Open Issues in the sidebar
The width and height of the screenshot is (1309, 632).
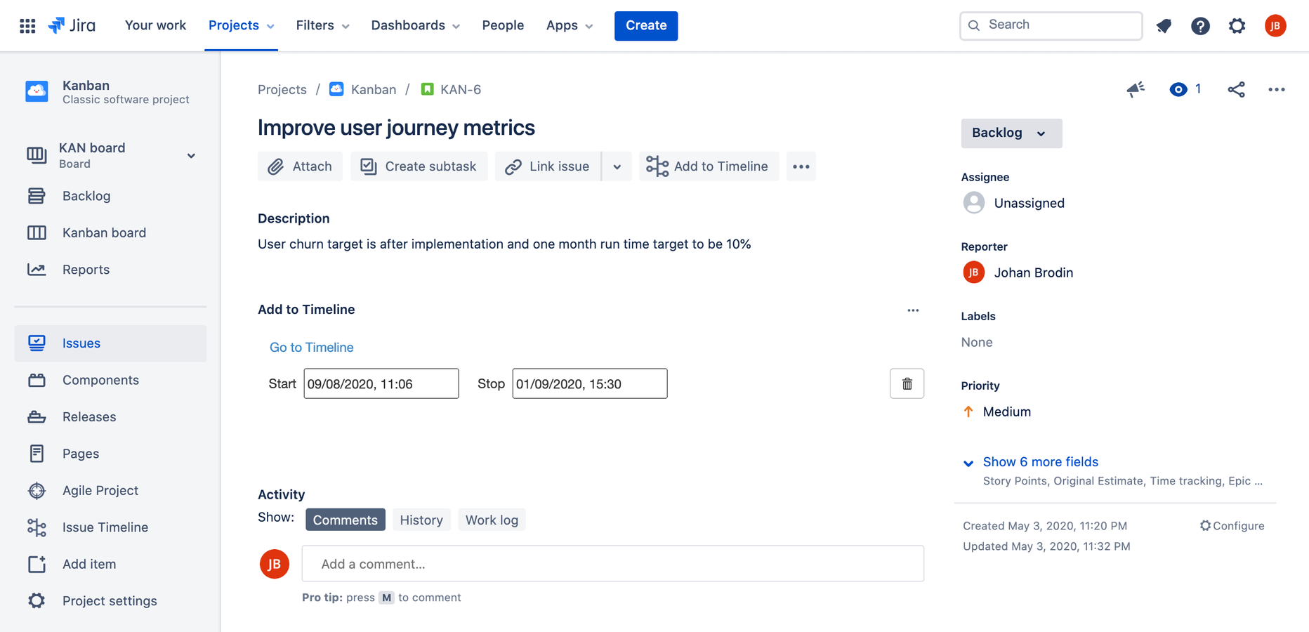(110, 343)
